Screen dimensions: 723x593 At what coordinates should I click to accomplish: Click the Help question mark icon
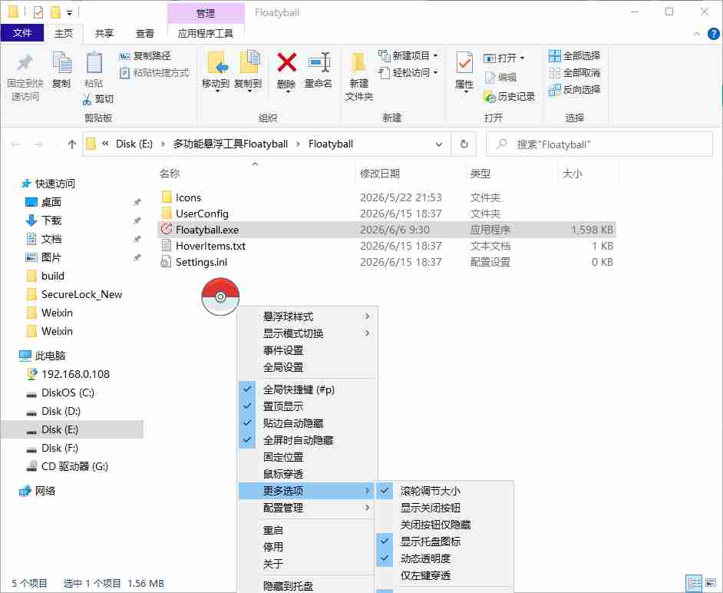713,34
